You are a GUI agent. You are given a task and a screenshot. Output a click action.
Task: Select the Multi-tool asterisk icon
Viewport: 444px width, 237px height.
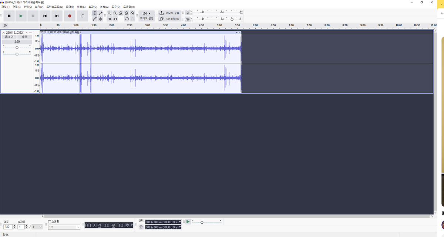pos(101,19)
